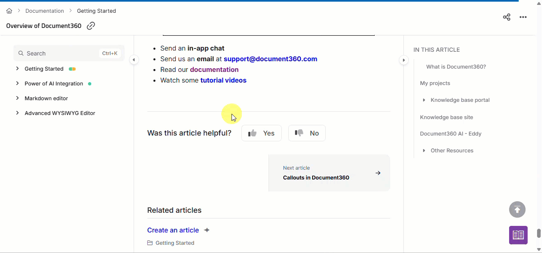The height and width of the screenshot is (253, 542).
Task: Click Getting Started category under related article
Action: pos(175,243)
